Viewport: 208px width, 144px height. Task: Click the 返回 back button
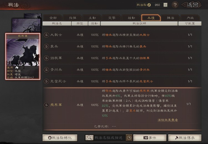tap(192, 5)
